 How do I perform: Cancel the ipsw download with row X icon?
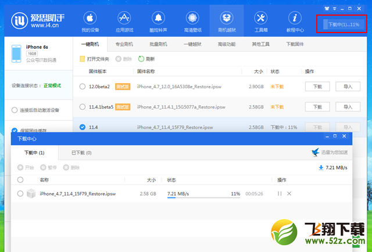coord(289,194)
